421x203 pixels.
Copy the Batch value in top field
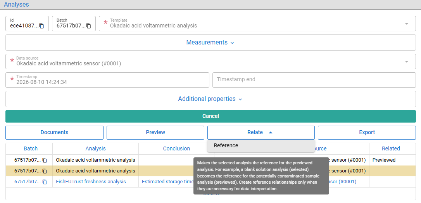89,26
